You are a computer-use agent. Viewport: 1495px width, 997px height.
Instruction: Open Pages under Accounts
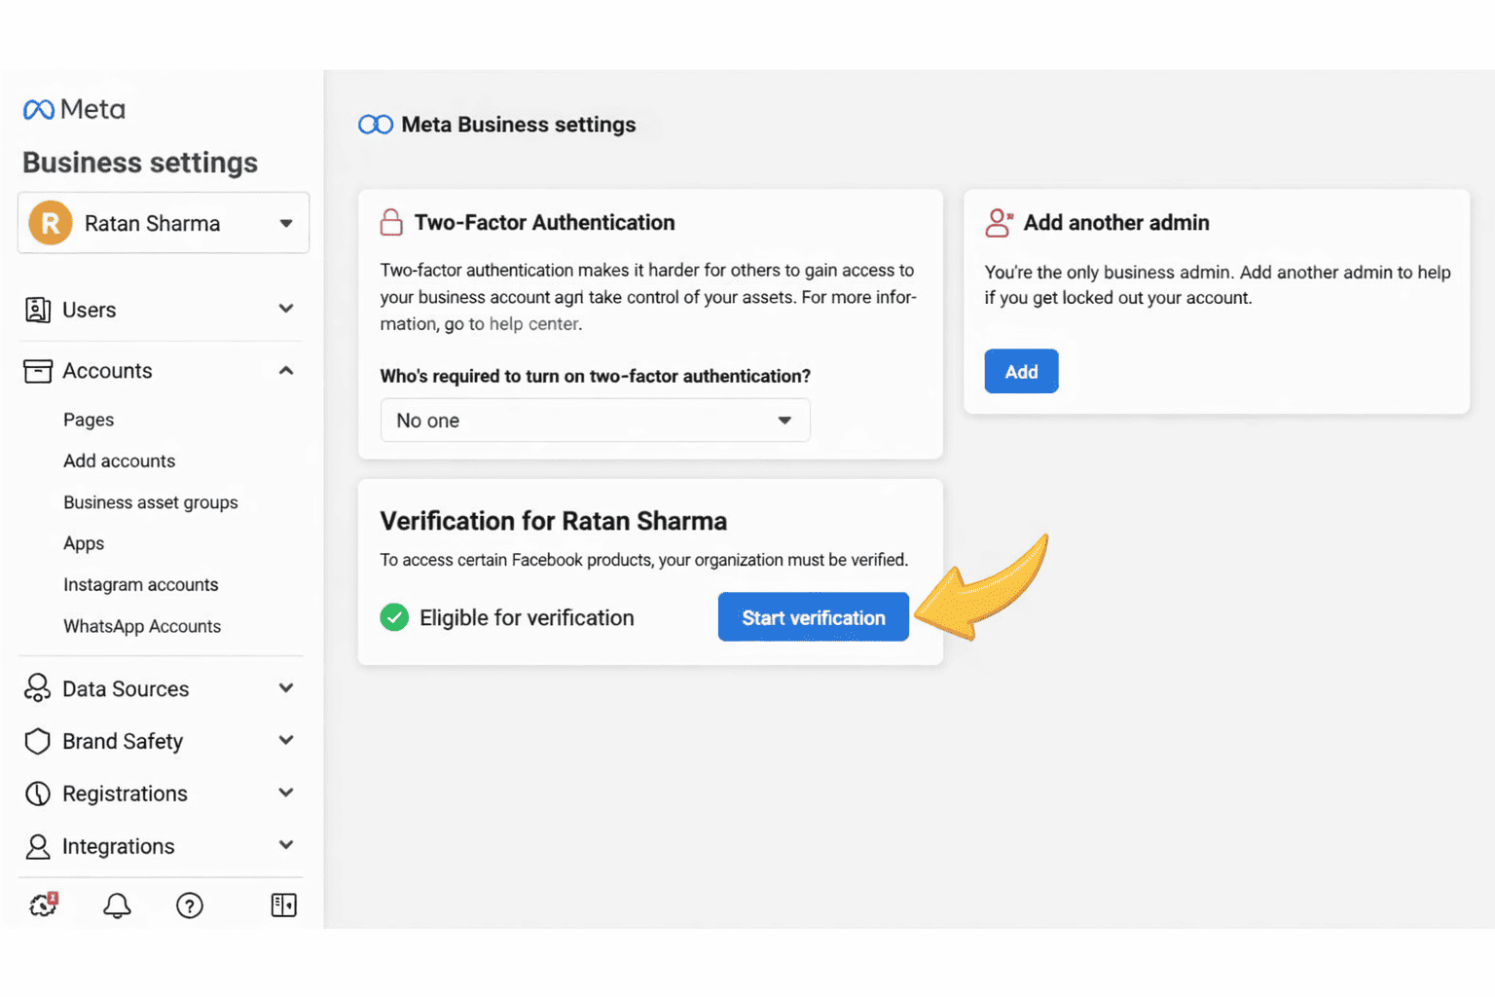pos(89,420)
